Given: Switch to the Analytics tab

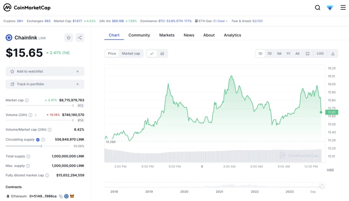Looking at the screenshot, I should point(232,35).
